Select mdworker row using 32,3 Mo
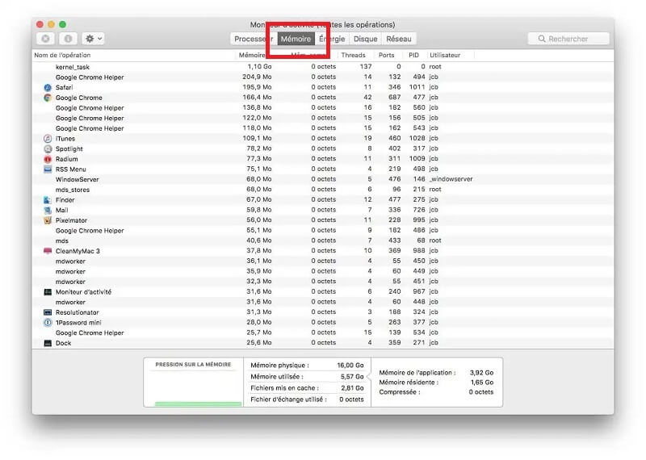Image resolution: width=646 pixels, height=460 pixels. tap(322, 282)
